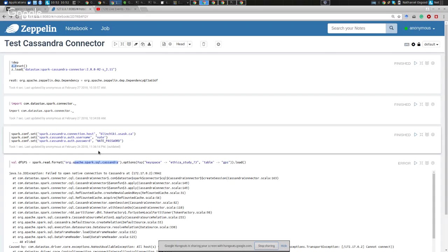
Task: Open settings gear of spark.conf.set paragraph
Action: point(433,135)
